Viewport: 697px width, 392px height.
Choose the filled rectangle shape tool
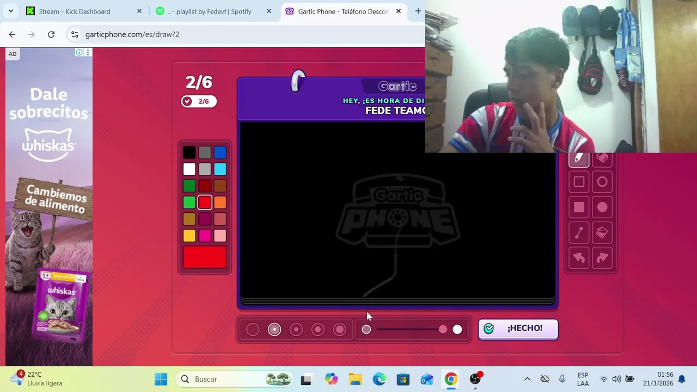tap(579, 207)
